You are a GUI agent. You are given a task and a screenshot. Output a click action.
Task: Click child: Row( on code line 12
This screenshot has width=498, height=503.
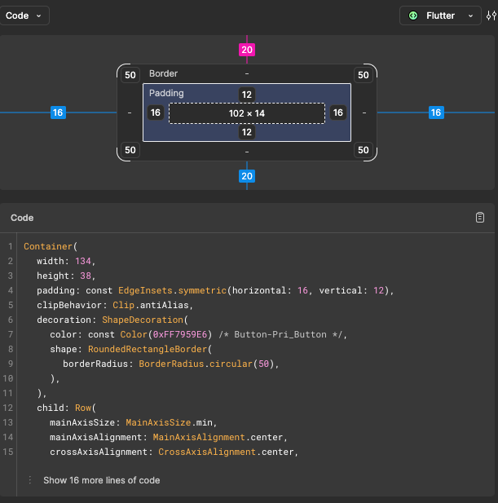pyautogui.click(x=66, y=408)
